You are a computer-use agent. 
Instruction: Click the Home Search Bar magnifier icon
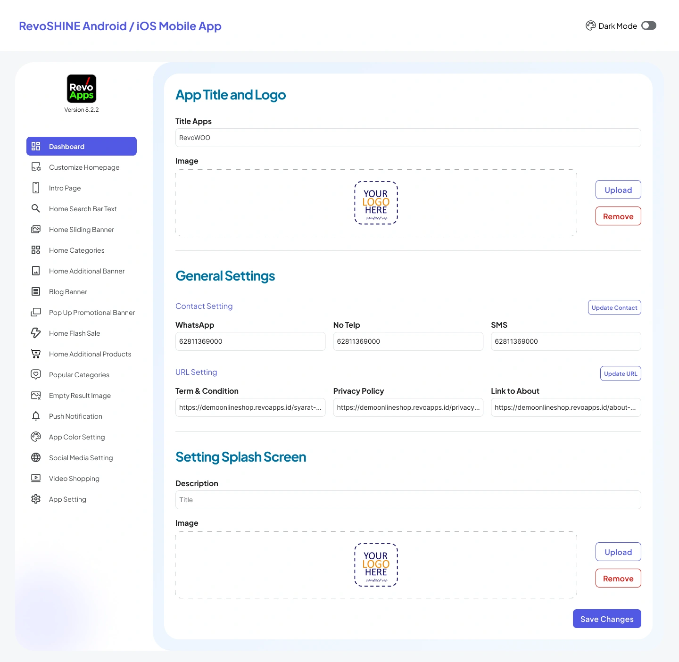point(36,208)
